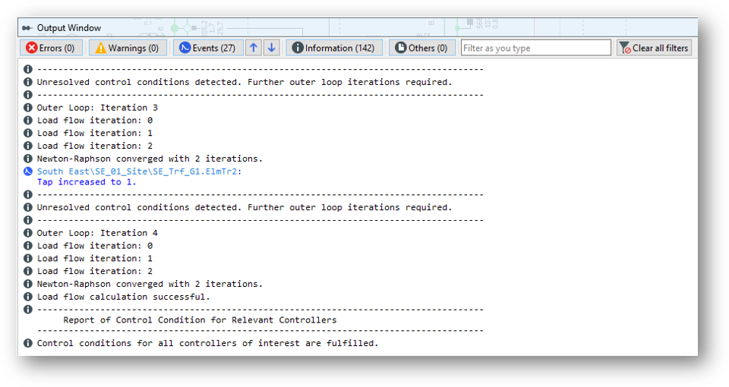Toggle the Events (27) filter
The height and width of the screenshot is (387, 729).
[208, 48]
